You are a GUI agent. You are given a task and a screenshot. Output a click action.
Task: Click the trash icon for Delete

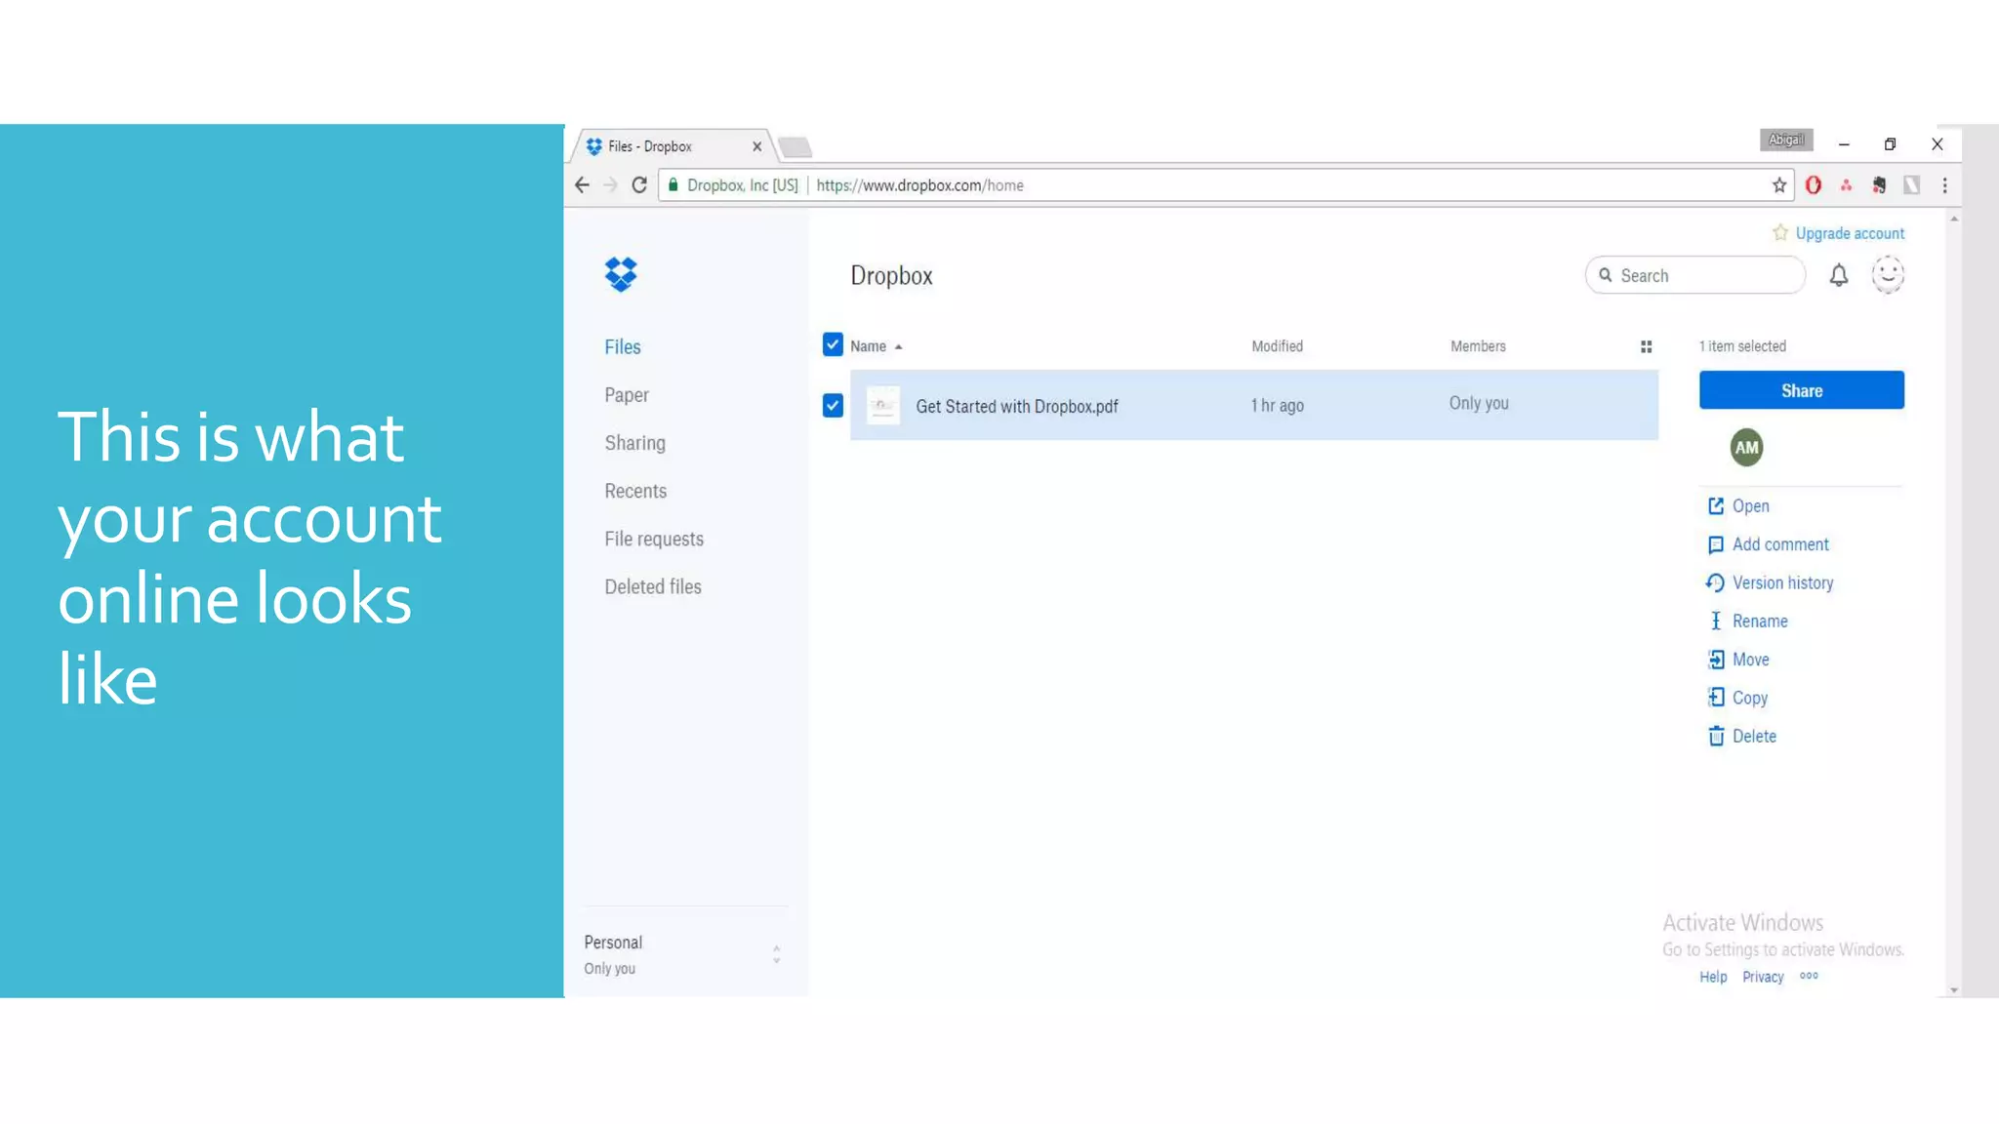pyautogui.click(x=1716, y=737)
